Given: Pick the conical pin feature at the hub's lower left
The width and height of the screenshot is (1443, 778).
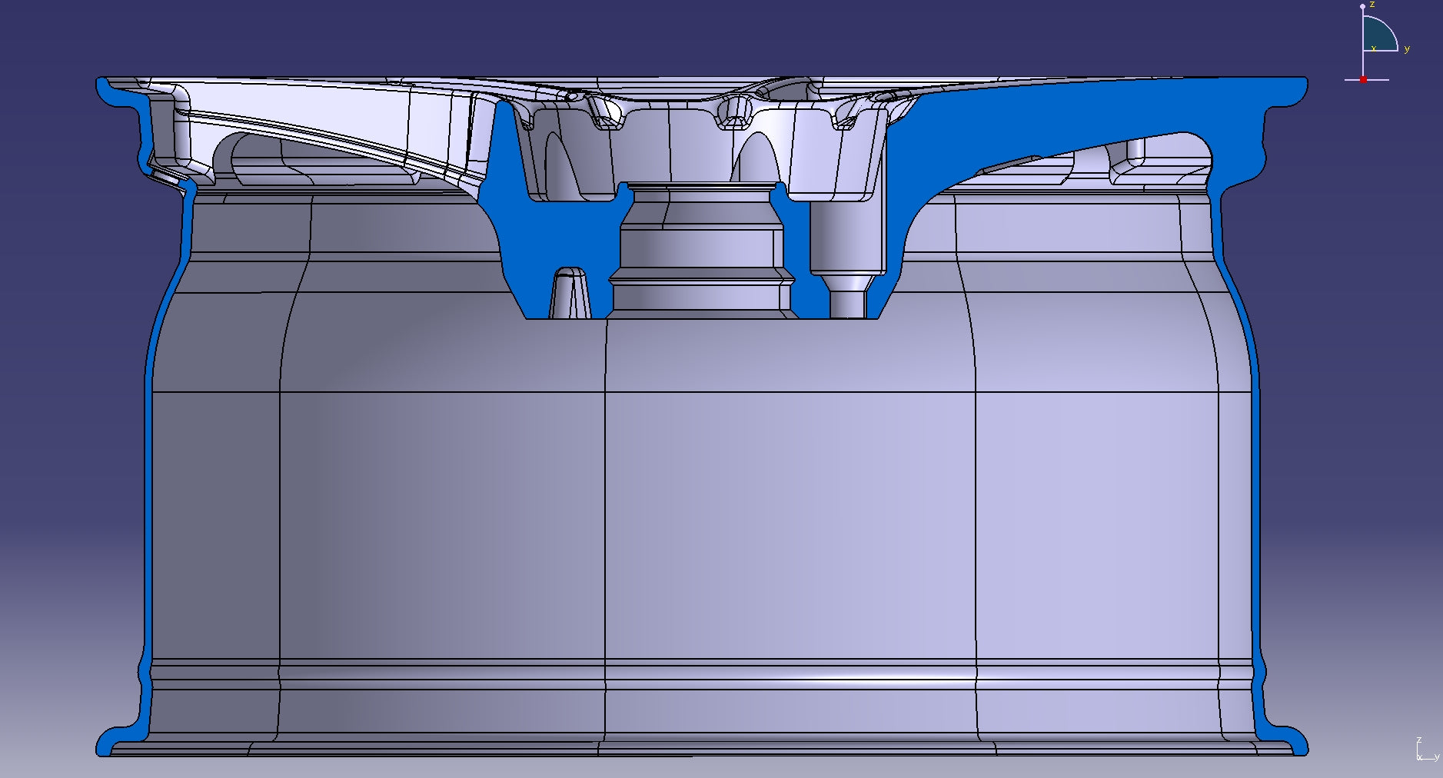Looking at the screenshot, I should [x=569, y=296].
